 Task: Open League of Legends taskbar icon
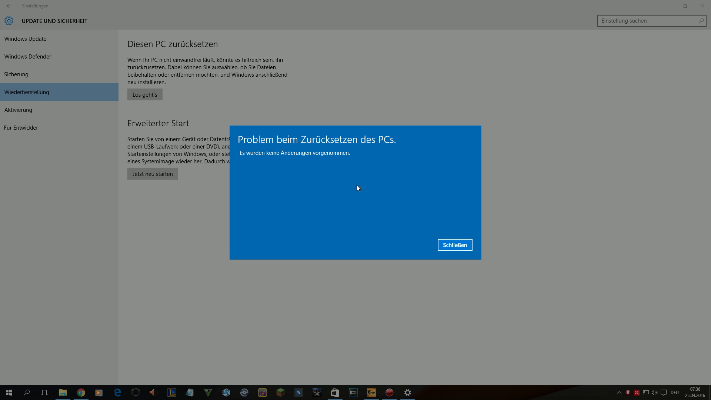172,393
